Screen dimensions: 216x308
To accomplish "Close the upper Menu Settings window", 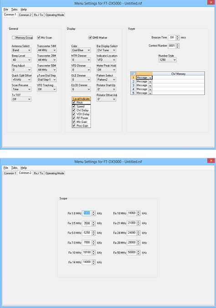I will [x=211, y=2].
